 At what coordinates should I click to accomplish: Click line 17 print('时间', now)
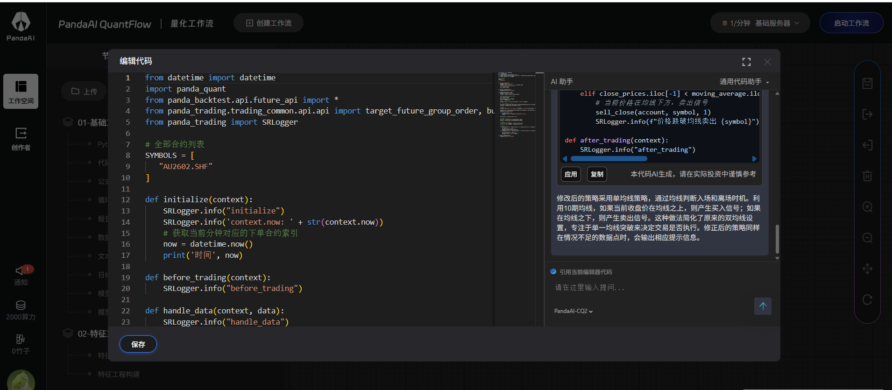203,255
